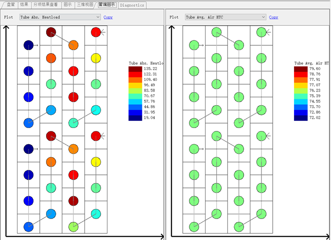Click the blue 31.95 legend swatch
The width and height of the screenshot is (331, 240).
[135, 112]
